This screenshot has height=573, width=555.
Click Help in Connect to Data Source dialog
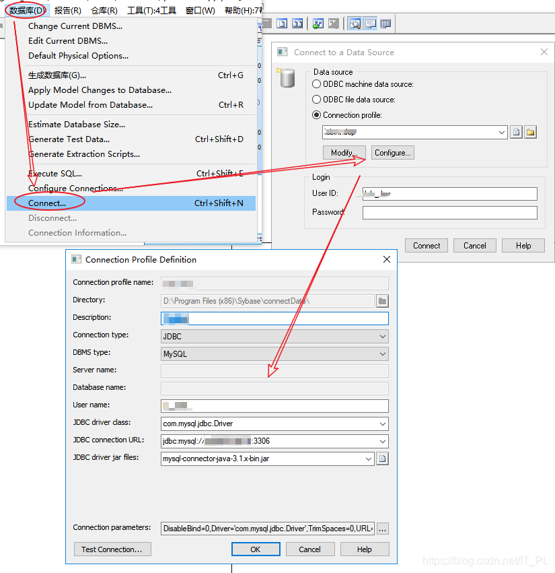click(x=523, y=246)
